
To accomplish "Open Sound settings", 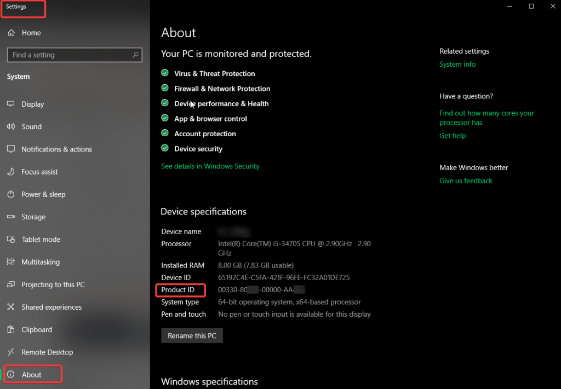I will (x=31, y=127).
